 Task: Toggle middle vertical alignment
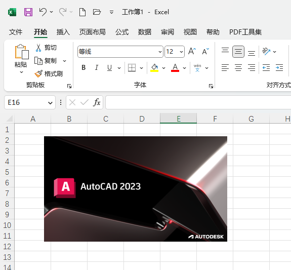pos(238,52)
